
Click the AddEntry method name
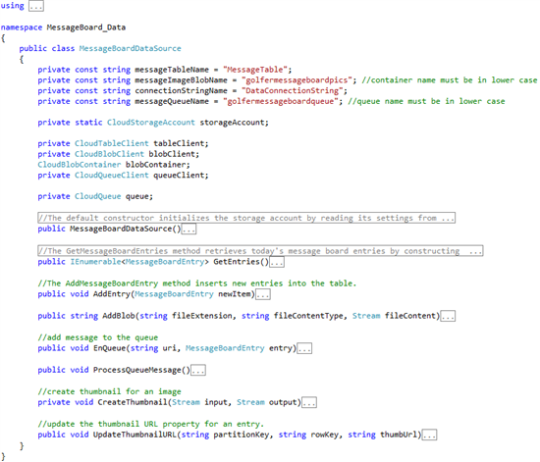coord(112,294)
